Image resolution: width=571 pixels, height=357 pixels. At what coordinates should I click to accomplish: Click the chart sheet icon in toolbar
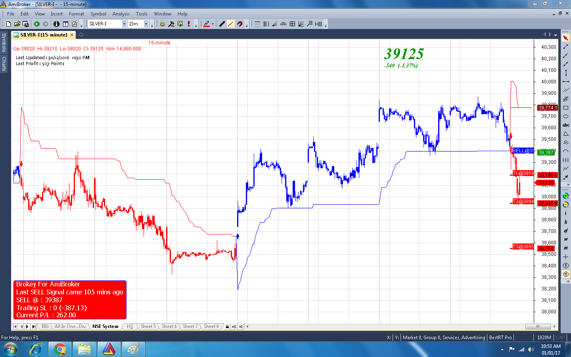coord(74,24)
